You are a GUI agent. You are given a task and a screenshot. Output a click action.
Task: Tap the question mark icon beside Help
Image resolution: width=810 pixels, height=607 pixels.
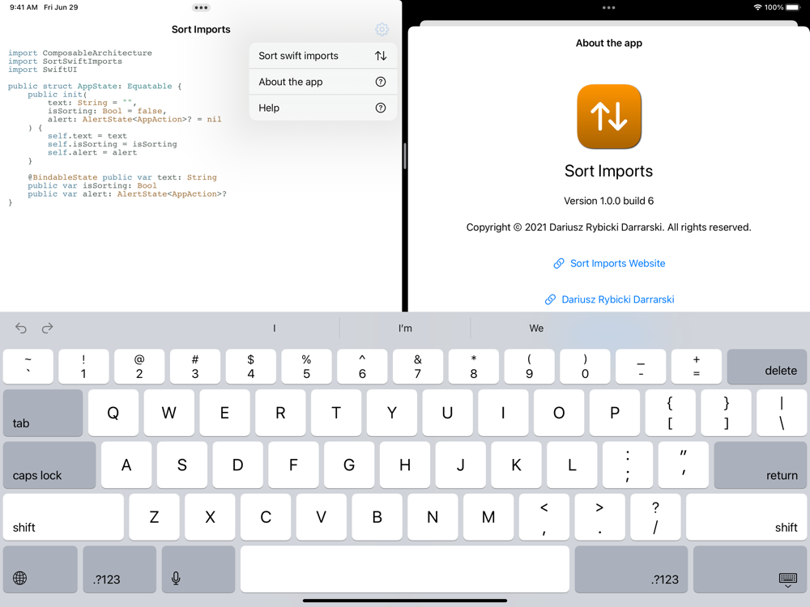tap(381, 108)
